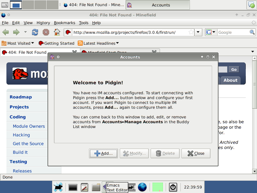This screenshot has width=257, height=193.
Task: Open the Get the Source link
Action: point(28,143)
